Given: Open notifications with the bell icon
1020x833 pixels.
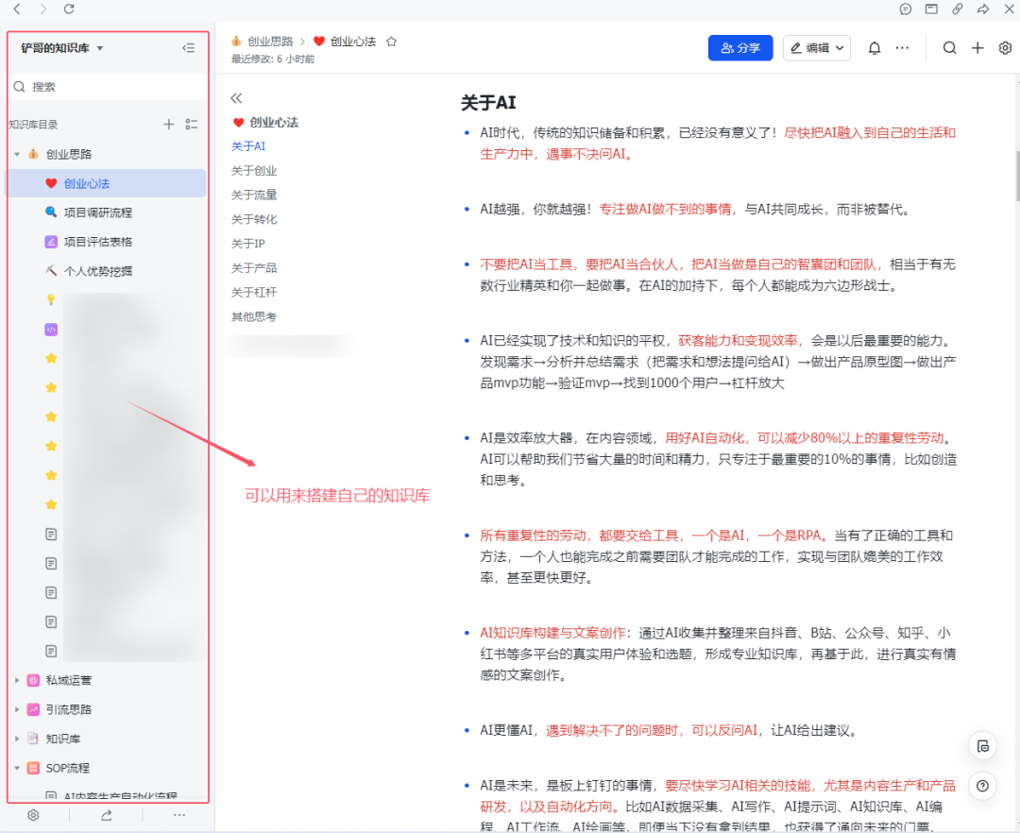Looking at the screenshot, I should pos(874,47).
